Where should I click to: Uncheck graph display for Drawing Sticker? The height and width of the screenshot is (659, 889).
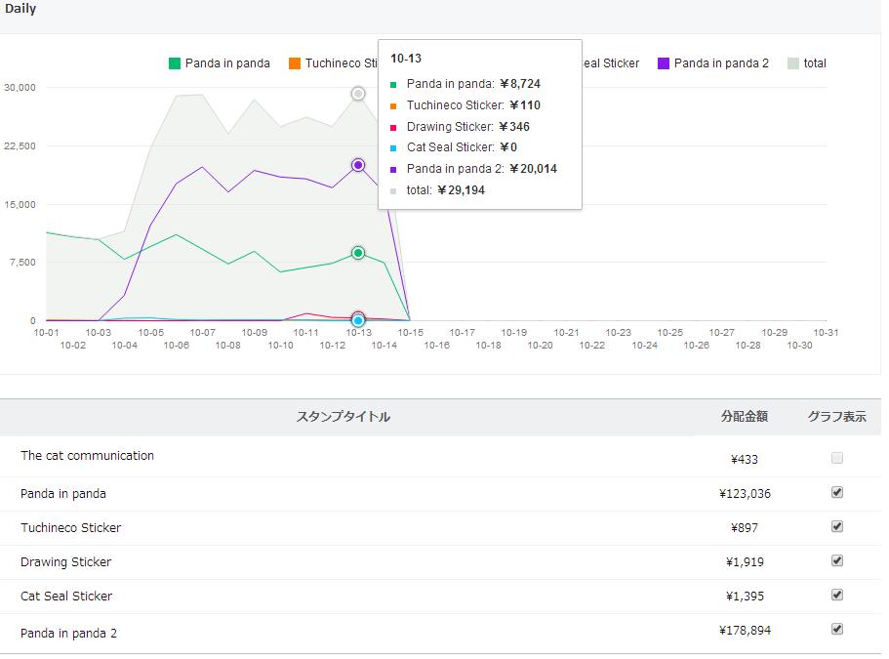pos(837,560)
